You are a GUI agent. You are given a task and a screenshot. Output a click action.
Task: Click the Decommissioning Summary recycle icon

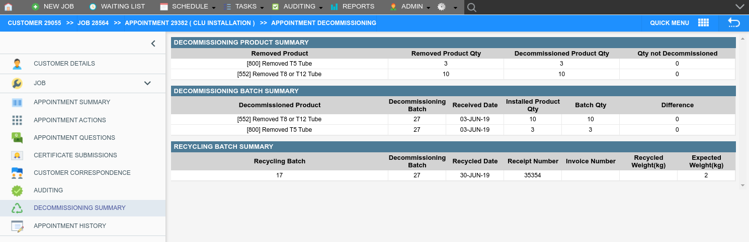17,208
